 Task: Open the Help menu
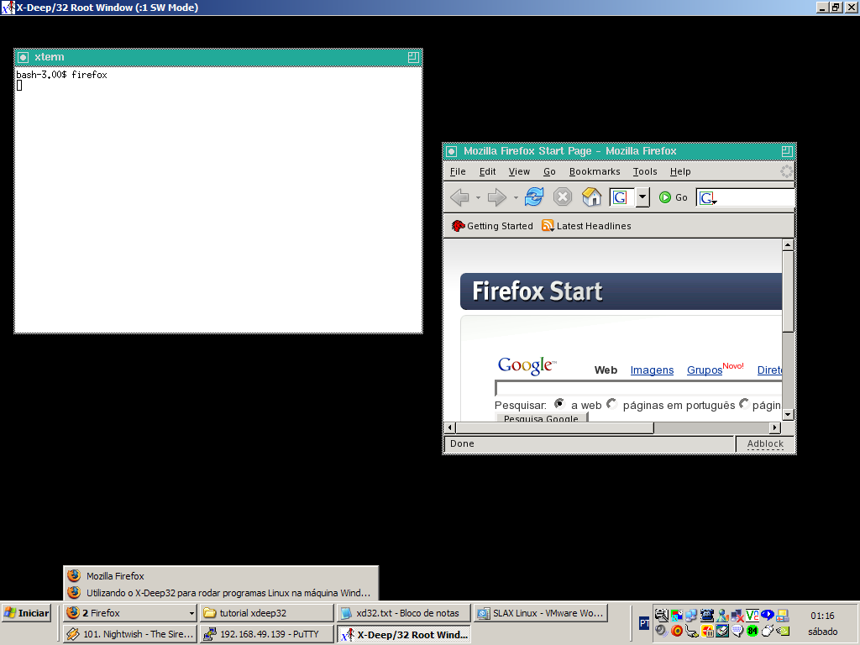680,171
